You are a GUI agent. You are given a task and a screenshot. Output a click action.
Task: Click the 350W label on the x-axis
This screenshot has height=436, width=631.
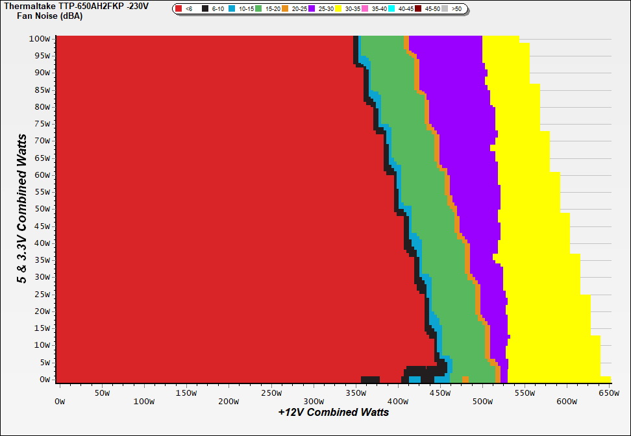click(x=355, y=393)
